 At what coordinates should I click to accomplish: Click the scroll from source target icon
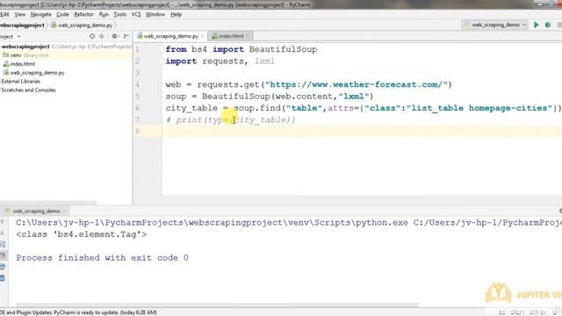pos(92,36)
